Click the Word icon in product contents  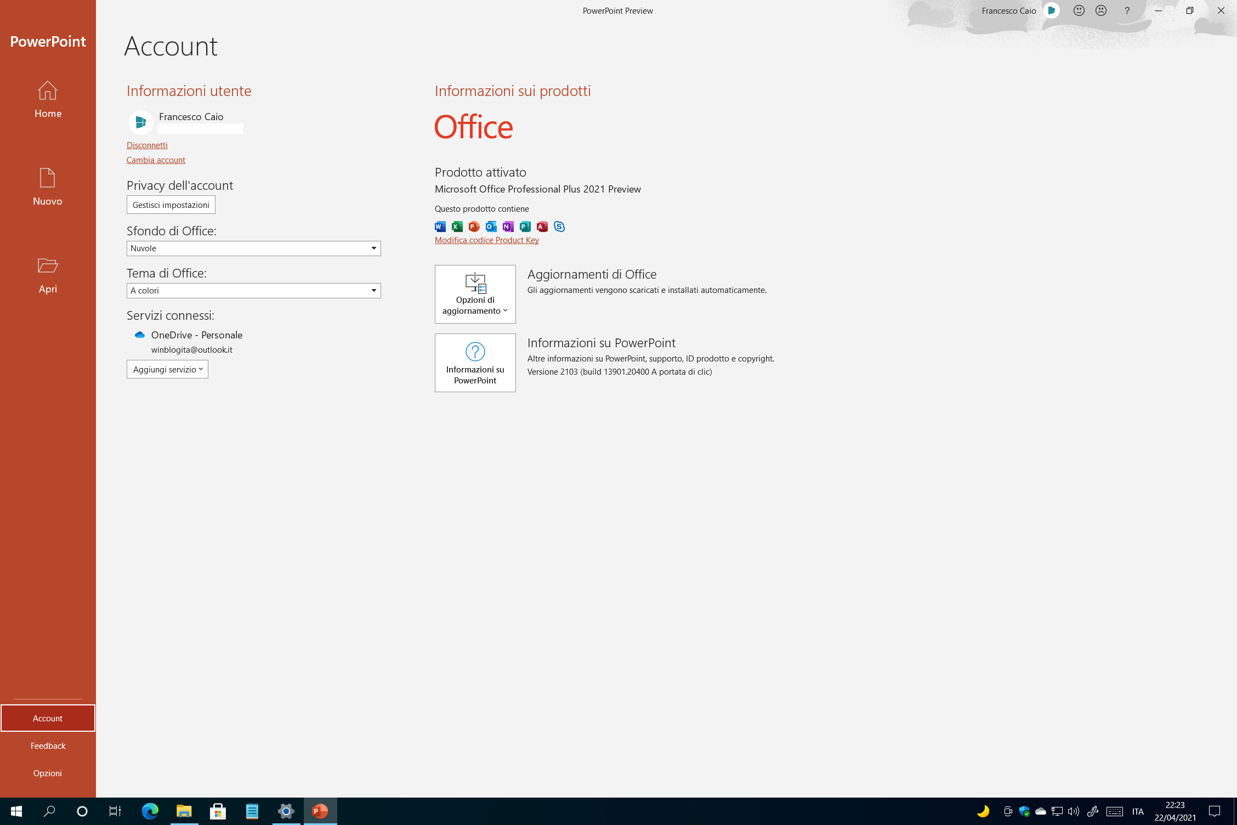tap(440, 225)
